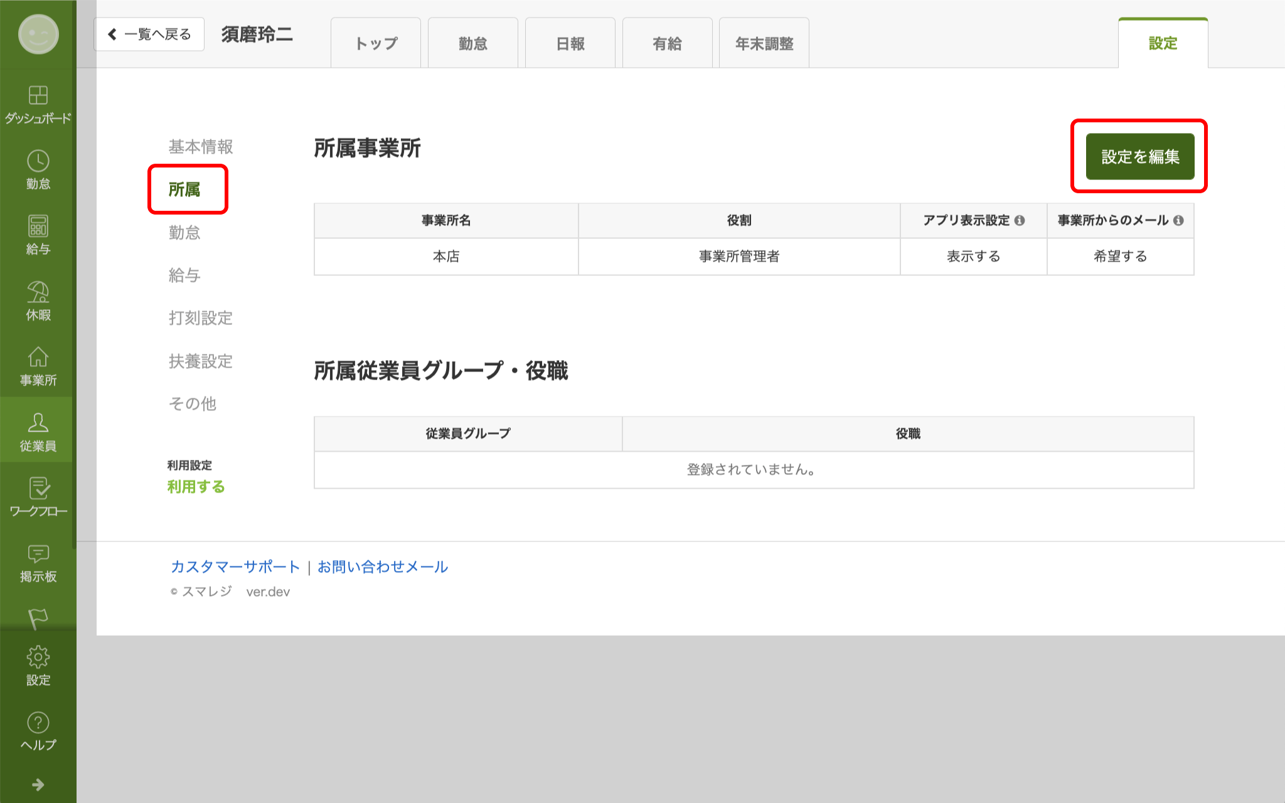
Task: Open 打刻設定 in settings menu
Action: pos(201,318)
